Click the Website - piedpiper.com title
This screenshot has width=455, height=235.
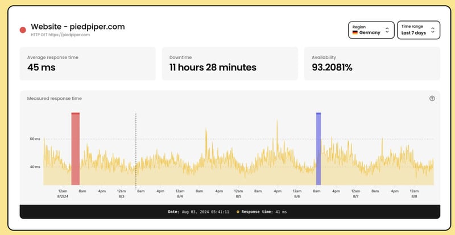(77, 26)
